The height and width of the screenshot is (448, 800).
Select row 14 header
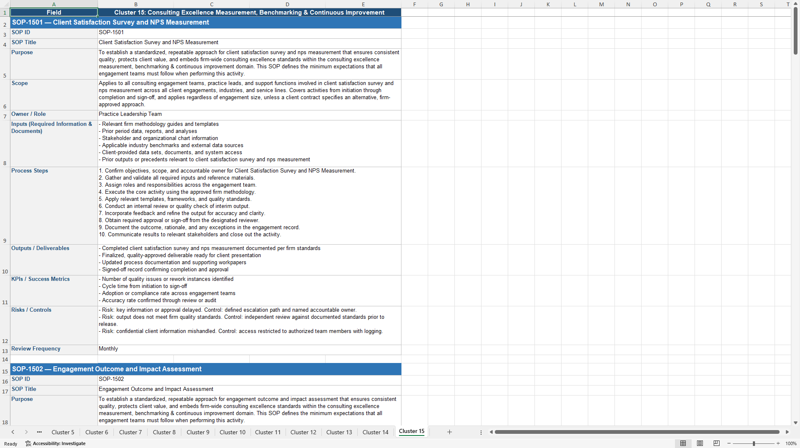pos(5,359)
